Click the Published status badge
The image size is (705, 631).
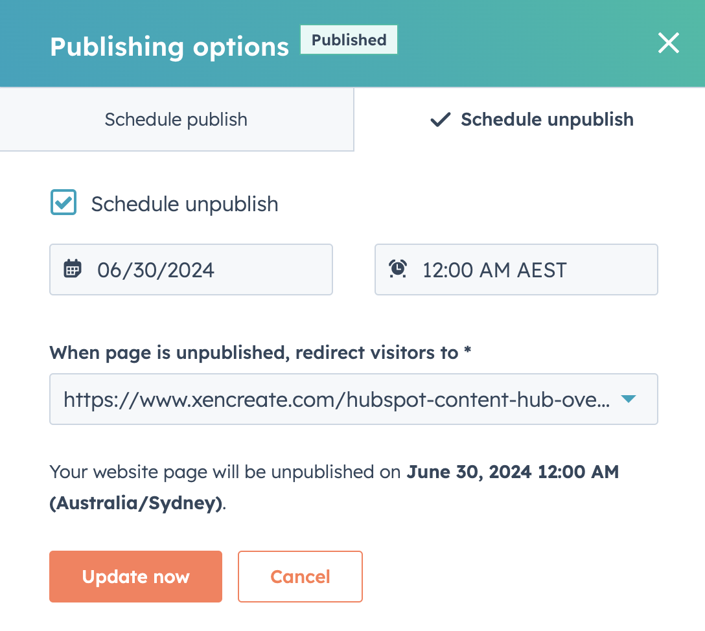coord(349,40)
